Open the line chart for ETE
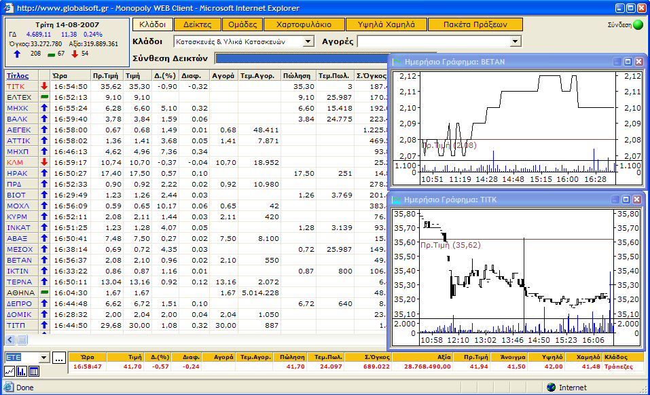The height and width of the screenshot is (395, 650). [10, 371]
